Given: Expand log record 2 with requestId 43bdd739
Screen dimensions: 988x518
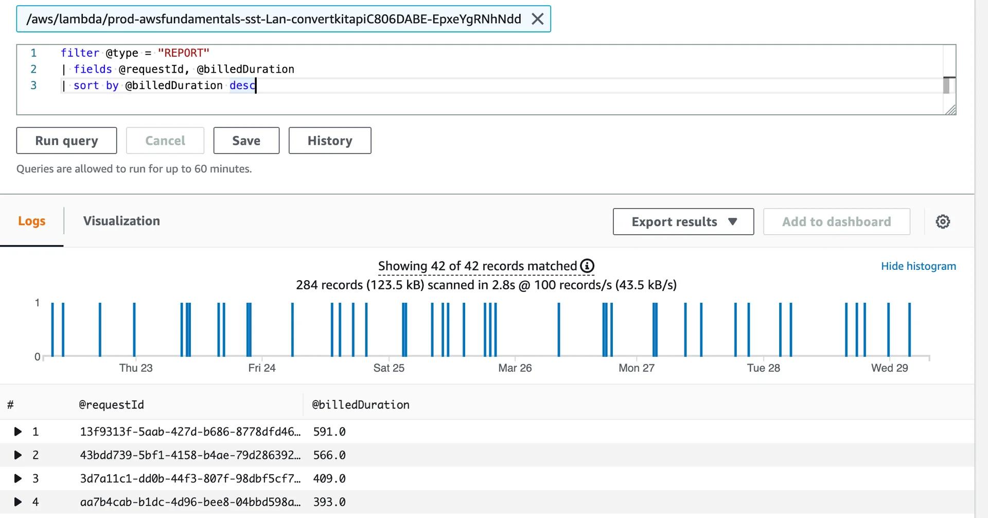Looking at the screenshot, I should [x=18, y=455].
